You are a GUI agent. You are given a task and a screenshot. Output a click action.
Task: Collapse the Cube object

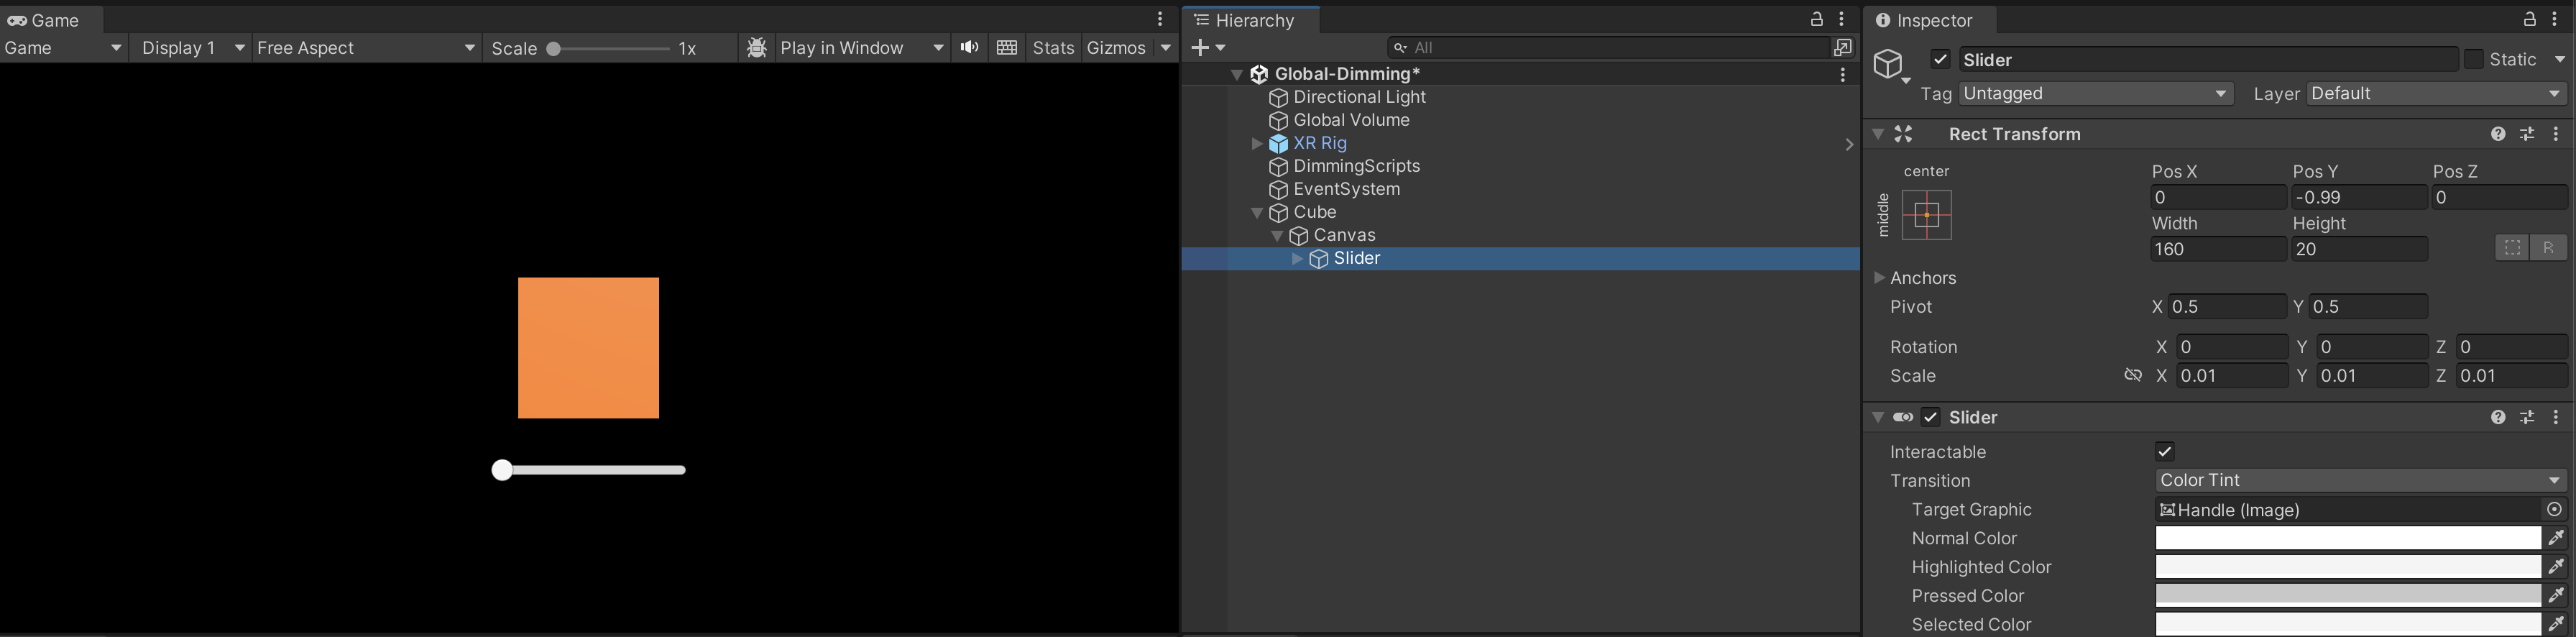1257,212
